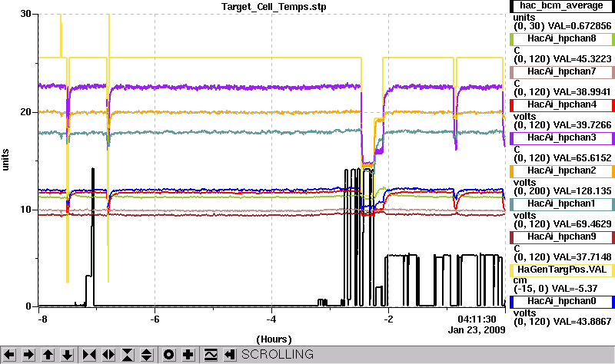Click the 'units' text under hac_bcm_average

pyautogui.click(x=524, y=18)
